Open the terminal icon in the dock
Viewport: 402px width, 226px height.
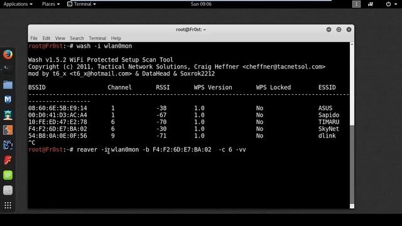7,68
